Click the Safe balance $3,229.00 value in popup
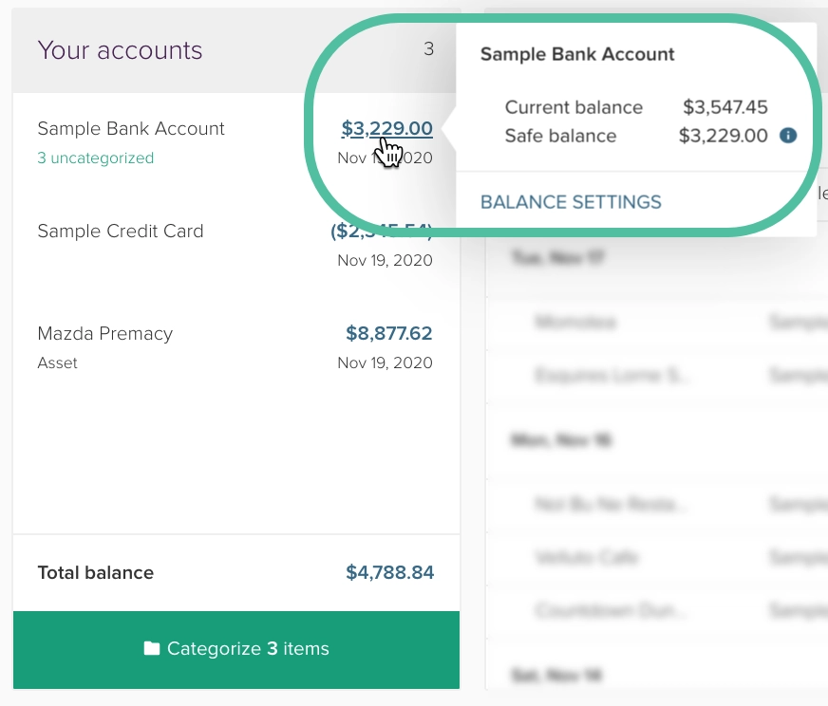828x706 pixels. [x=724, y=136]
